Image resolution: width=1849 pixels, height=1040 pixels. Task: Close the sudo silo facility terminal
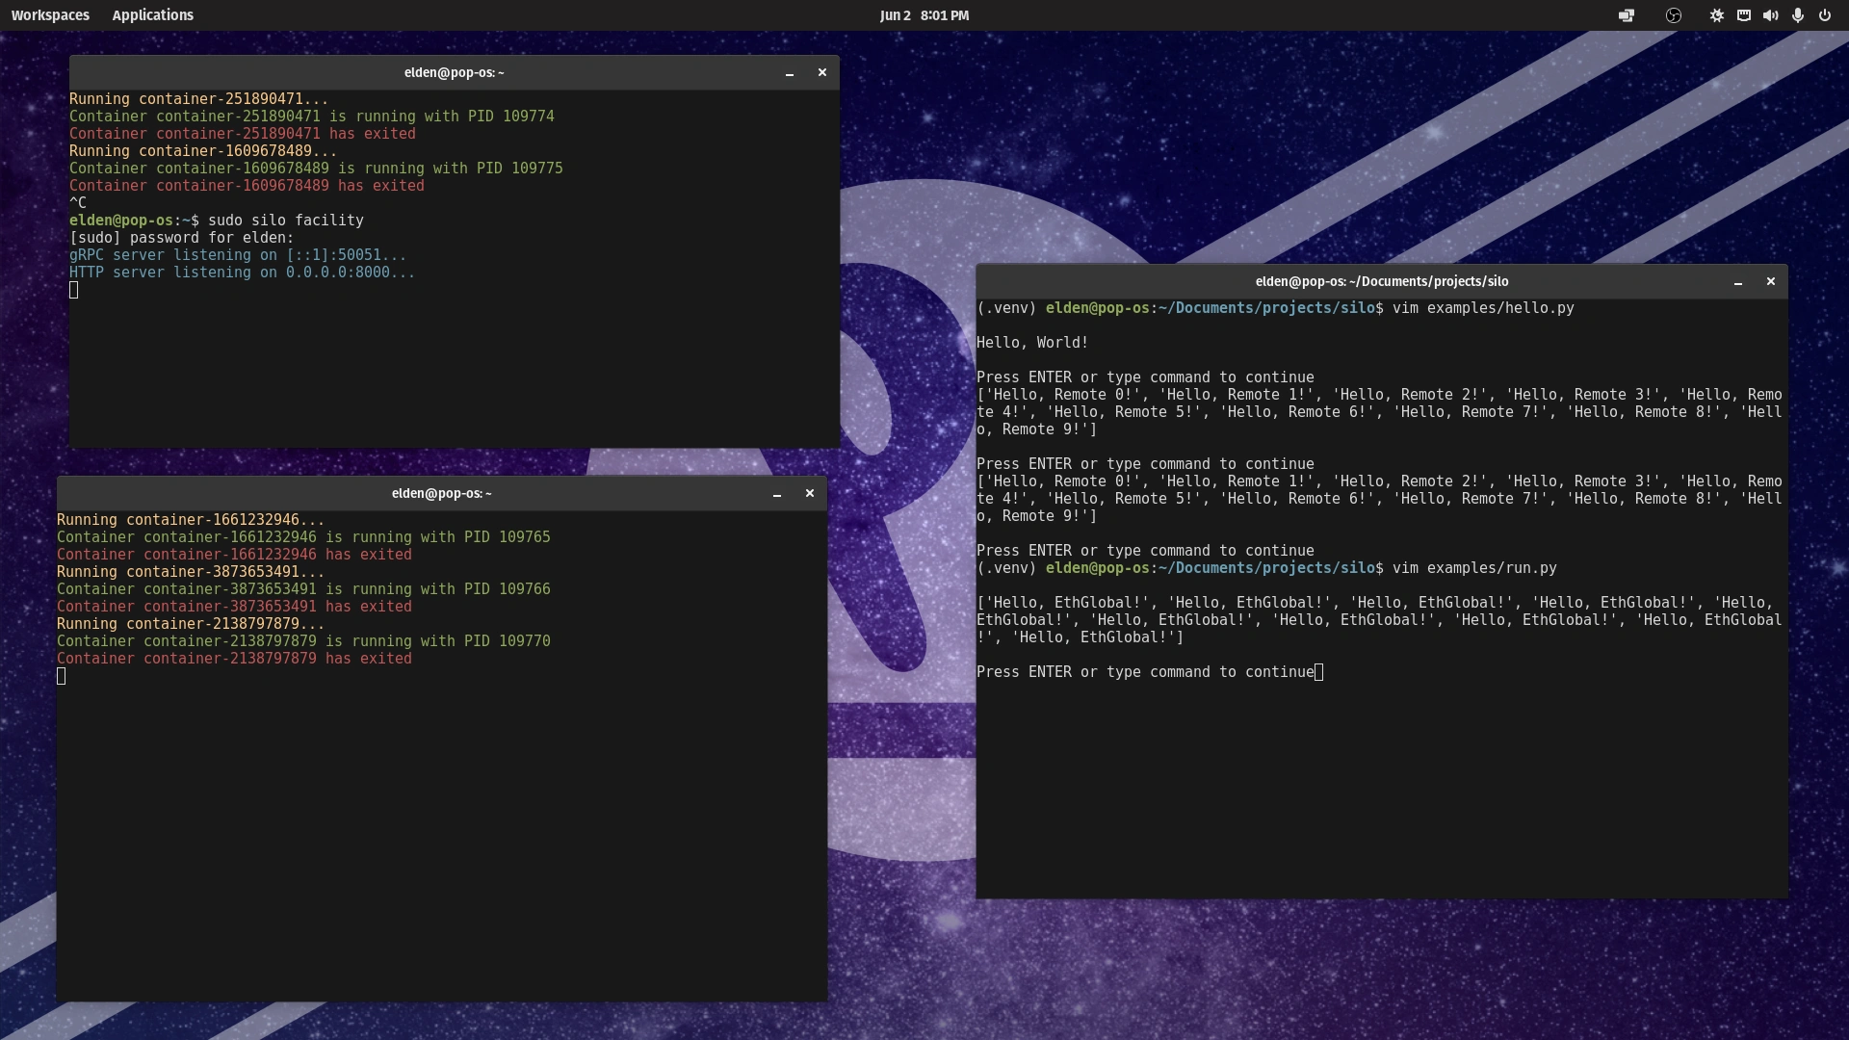click(x=821, y=72)
